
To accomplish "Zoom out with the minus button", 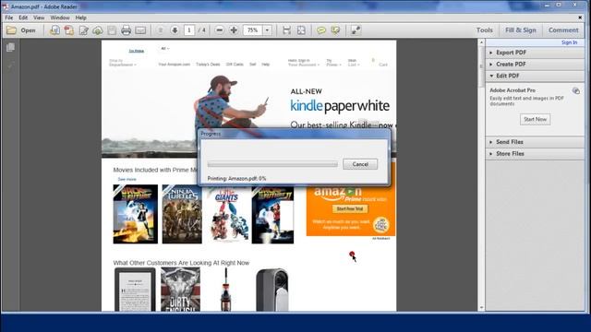I will [220, 30].
